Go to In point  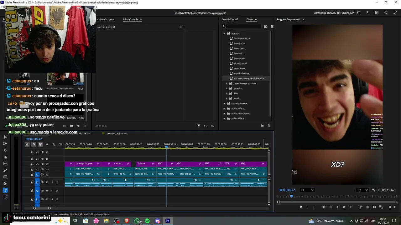(x=325, y=207)
